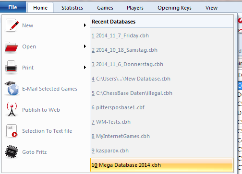
Task: Open recent database WM-Tests.cbh
Action: pyautogui.click(x=111, y=122)
